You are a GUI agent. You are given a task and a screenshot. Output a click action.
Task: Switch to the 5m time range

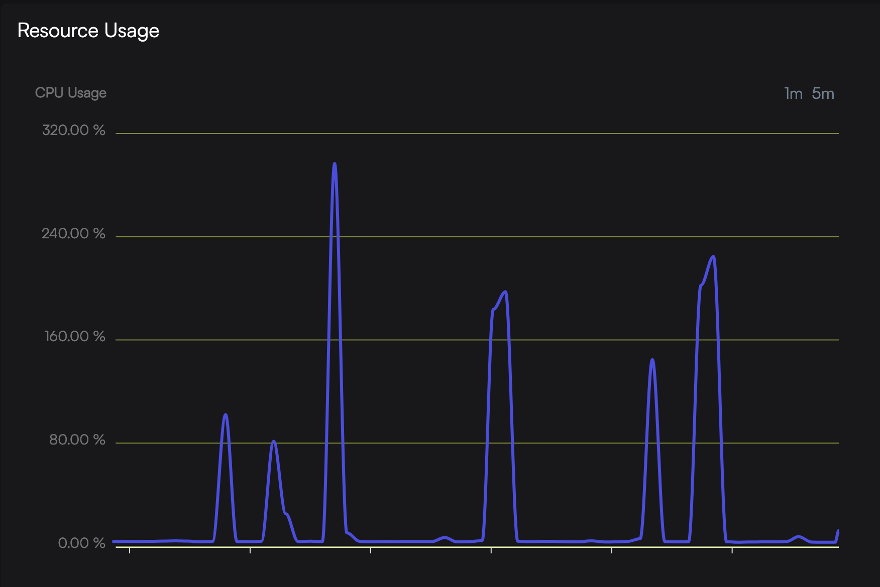[823, 94]
